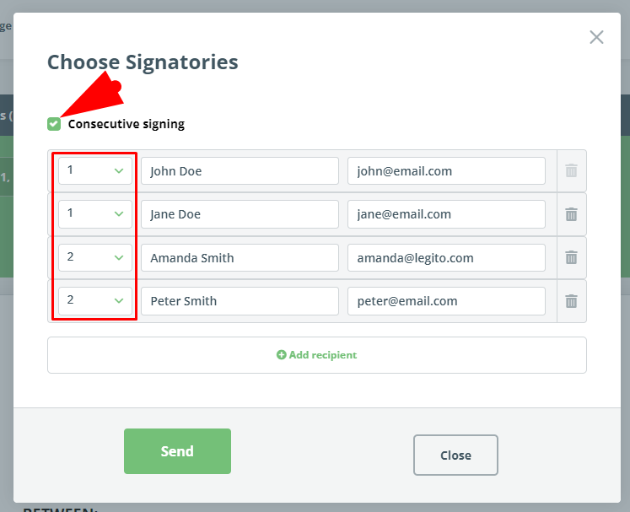630x512 pixels.
Task: Click the plus icon in Add recipient
Action: 281,355
